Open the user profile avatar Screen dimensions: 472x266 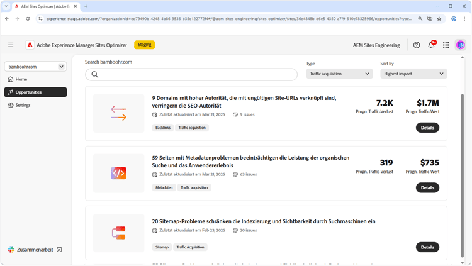[x=461, y=45]
